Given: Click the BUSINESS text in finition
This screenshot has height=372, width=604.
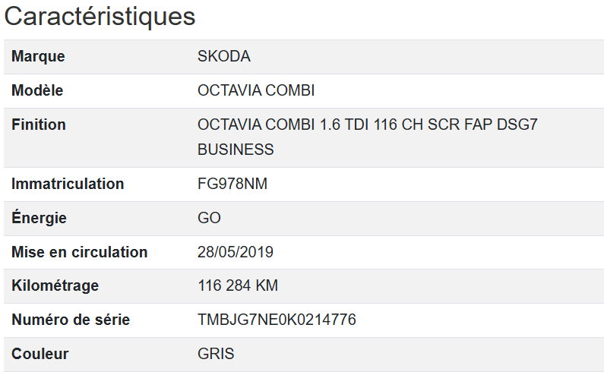Looking at the screenshot, I should 236,150.
